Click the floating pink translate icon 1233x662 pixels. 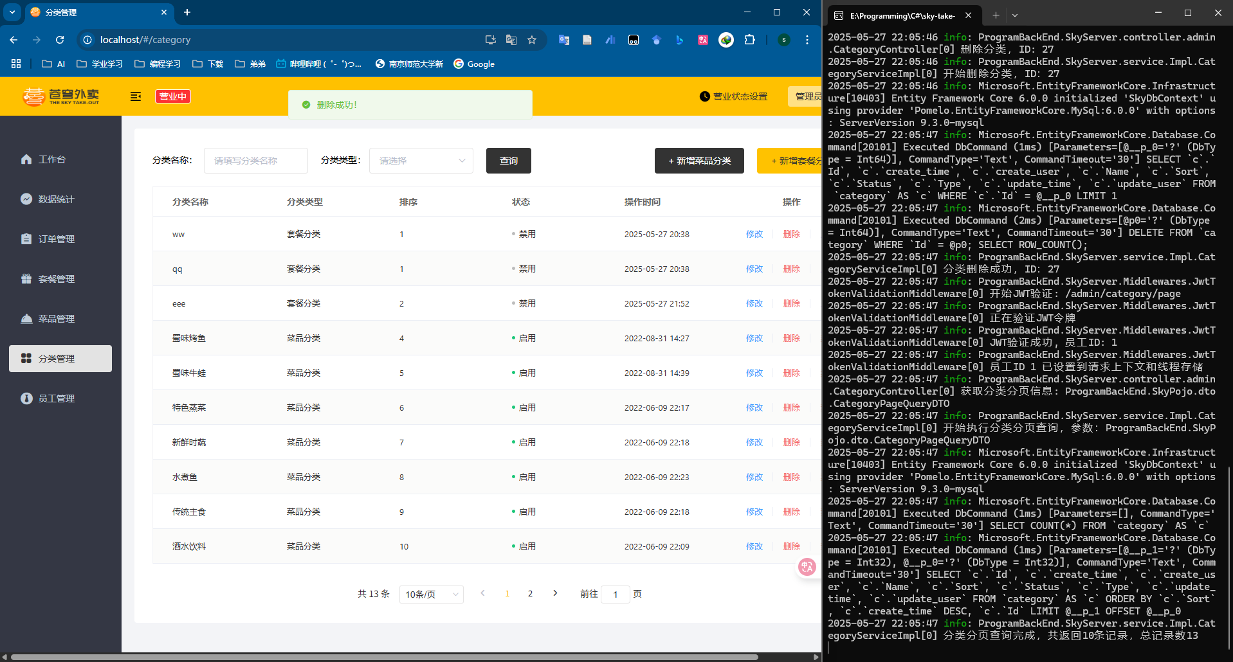[x=807, y=566]
